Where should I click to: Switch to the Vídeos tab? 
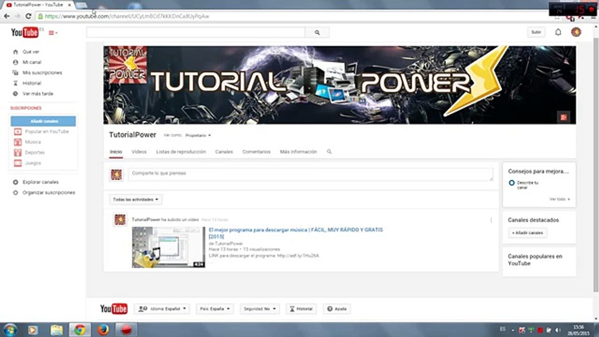click(139, 152)
